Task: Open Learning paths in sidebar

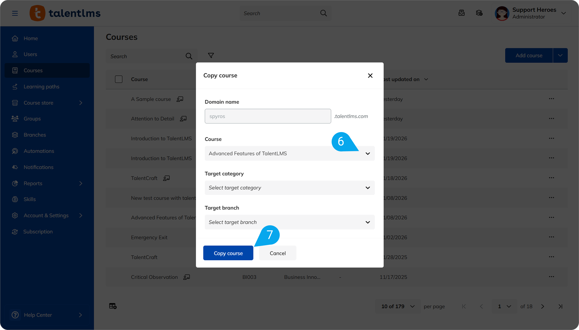Action: coord(41,87)
